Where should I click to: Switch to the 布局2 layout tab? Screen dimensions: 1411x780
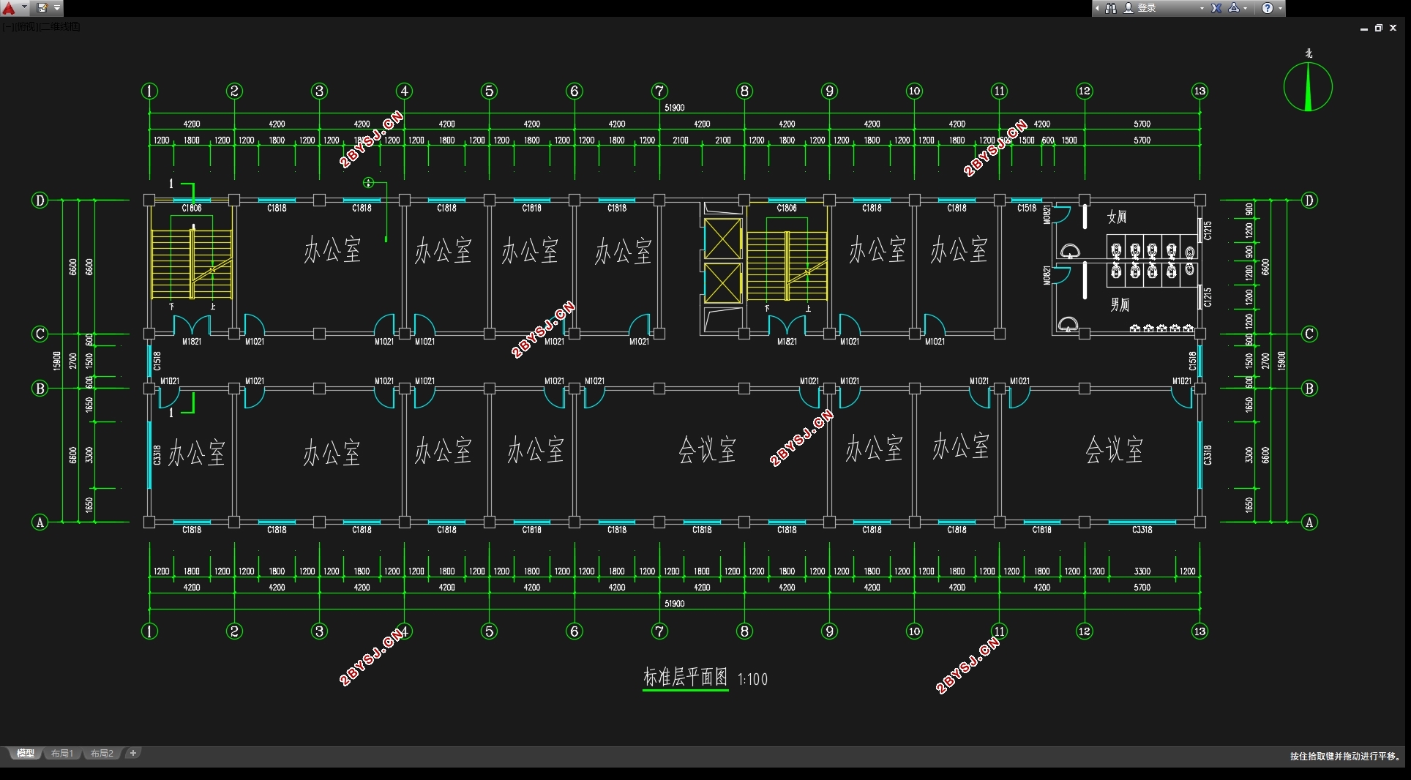[102, 753]
